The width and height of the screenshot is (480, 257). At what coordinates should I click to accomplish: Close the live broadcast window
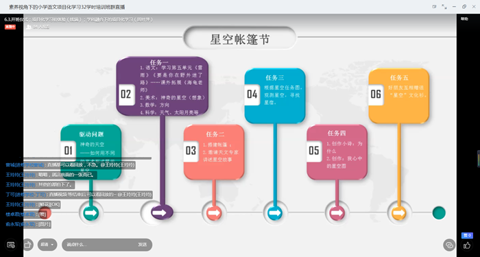coord(474,7)
